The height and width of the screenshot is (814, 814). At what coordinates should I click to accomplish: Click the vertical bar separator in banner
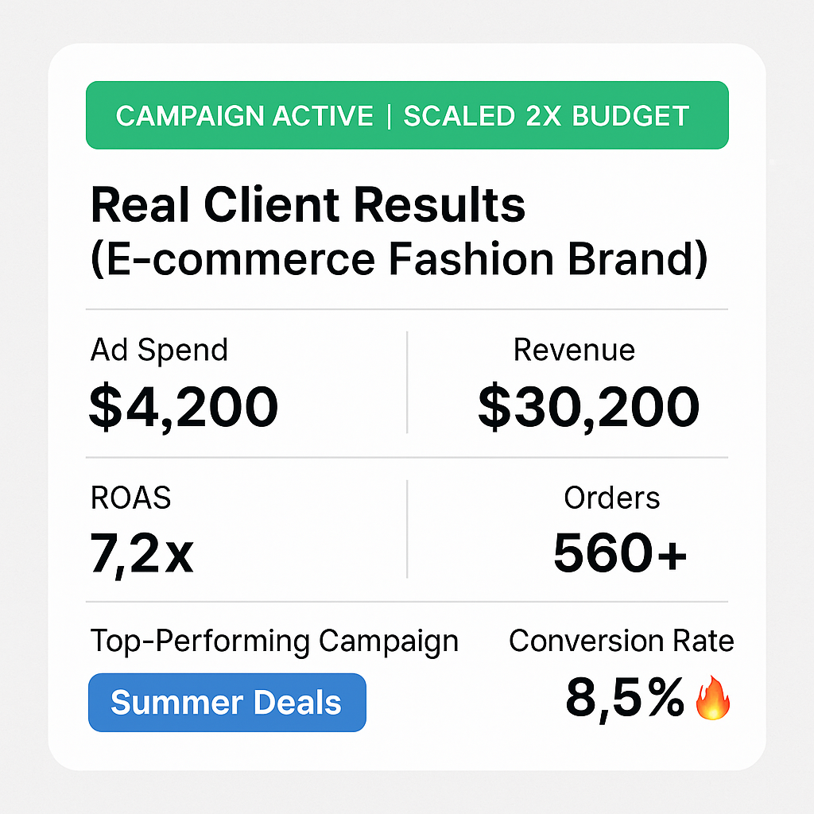coord(389,116)
